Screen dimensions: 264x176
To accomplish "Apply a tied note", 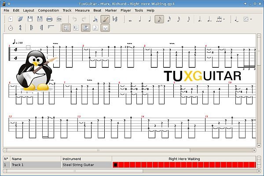I will [x=237, y=19].
